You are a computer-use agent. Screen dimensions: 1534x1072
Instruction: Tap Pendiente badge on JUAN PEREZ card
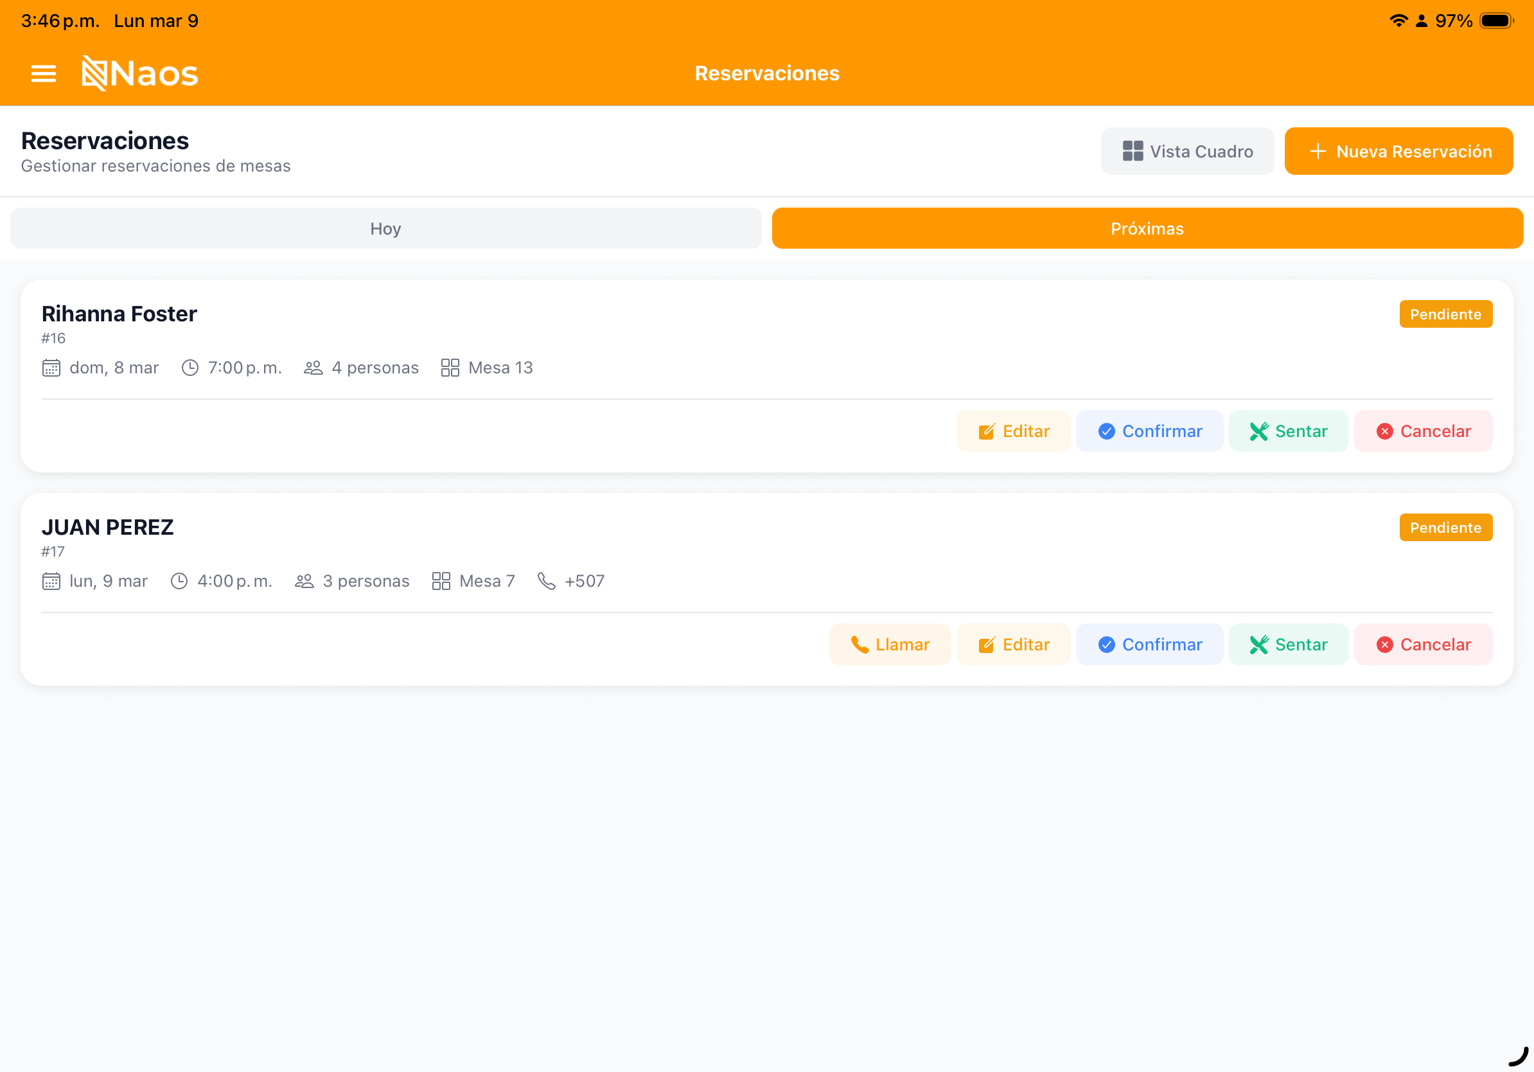(x=1445, y=527)
